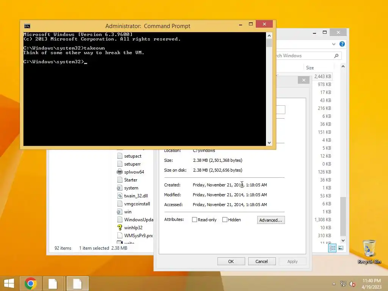
Task: Click the search magnifier in Explorer
Action: click(336, 56)
